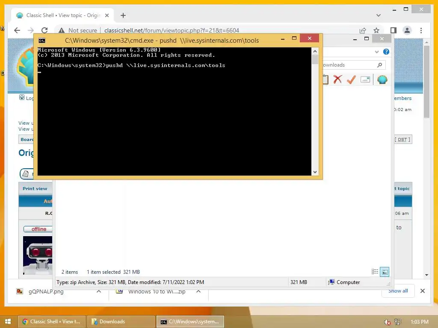Click the offline status badge

[x=38, y=229]
